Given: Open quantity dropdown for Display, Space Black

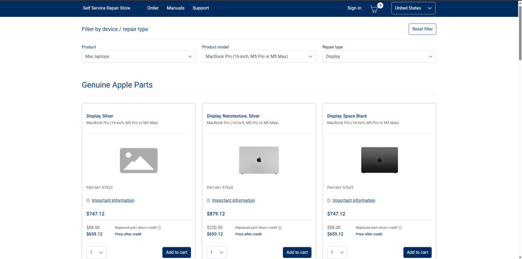Looking at the screenshot, I should [337, 252].
